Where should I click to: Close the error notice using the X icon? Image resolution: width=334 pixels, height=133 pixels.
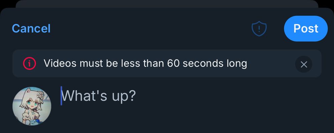tap(304, 64)
